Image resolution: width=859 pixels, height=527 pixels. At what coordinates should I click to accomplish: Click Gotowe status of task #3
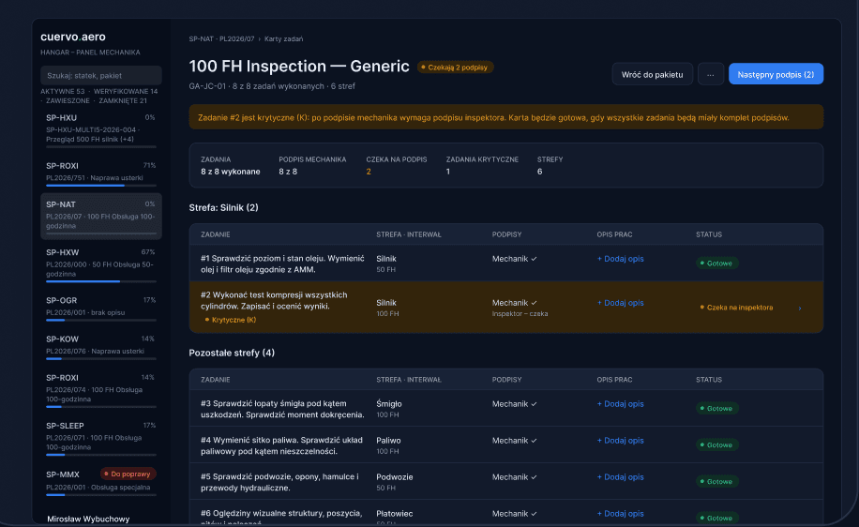click(716, 409)
